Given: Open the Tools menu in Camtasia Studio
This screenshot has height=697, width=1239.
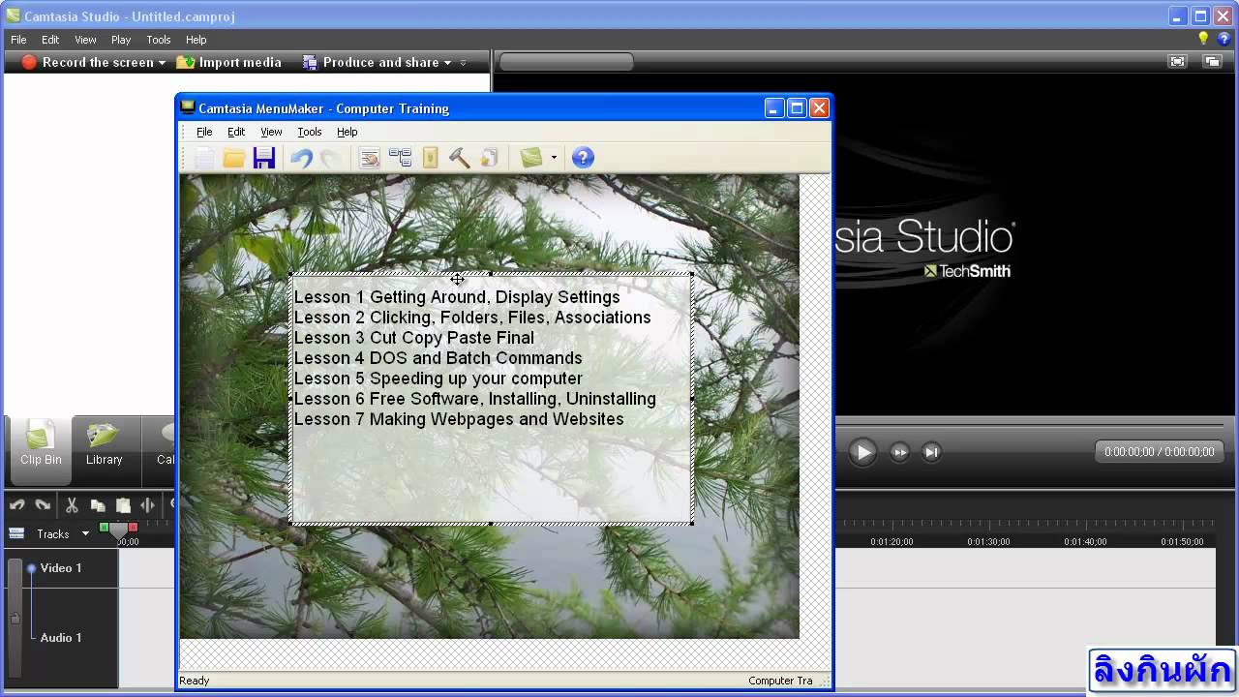Looking at the screenshot, I should [x=159, y=40].
